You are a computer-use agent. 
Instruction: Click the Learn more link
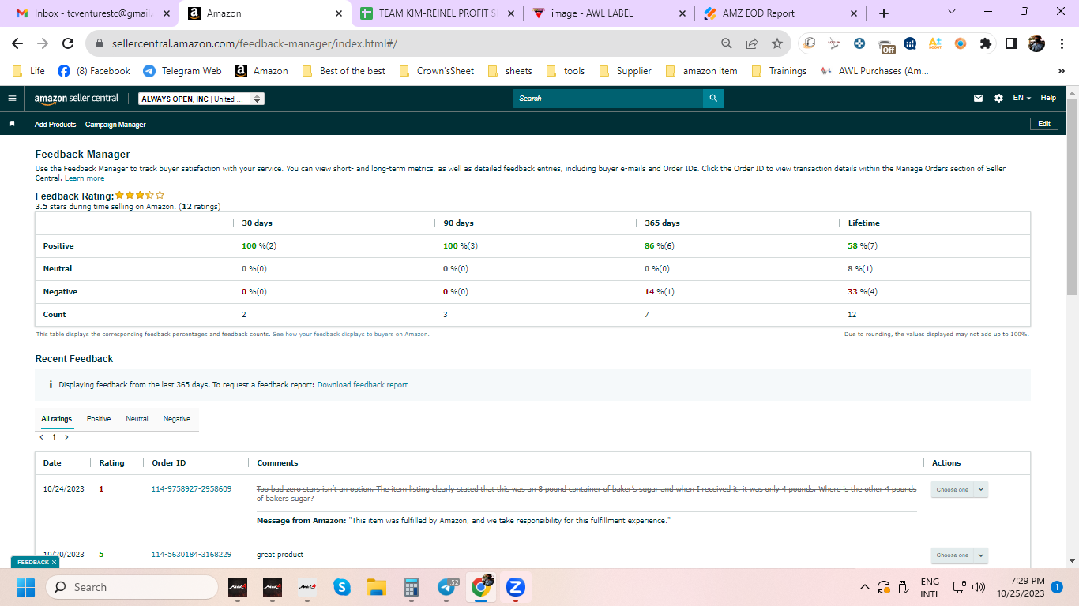pyautogui.click(x=85, y=178)
